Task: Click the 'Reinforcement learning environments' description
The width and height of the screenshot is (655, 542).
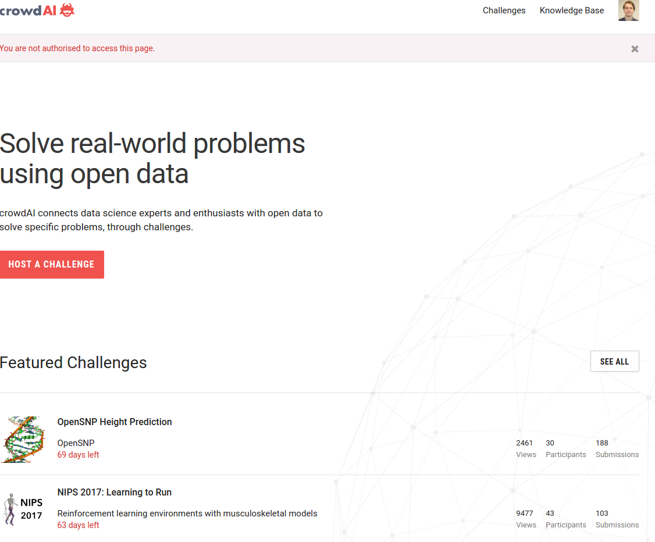Action: 187,513
